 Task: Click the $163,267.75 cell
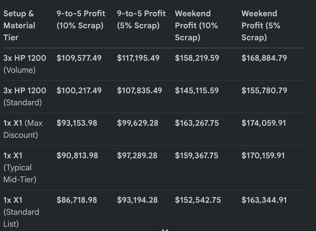click(197, 123)
